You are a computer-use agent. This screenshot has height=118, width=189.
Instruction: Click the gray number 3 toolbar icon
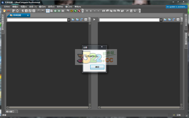(63, 11)
